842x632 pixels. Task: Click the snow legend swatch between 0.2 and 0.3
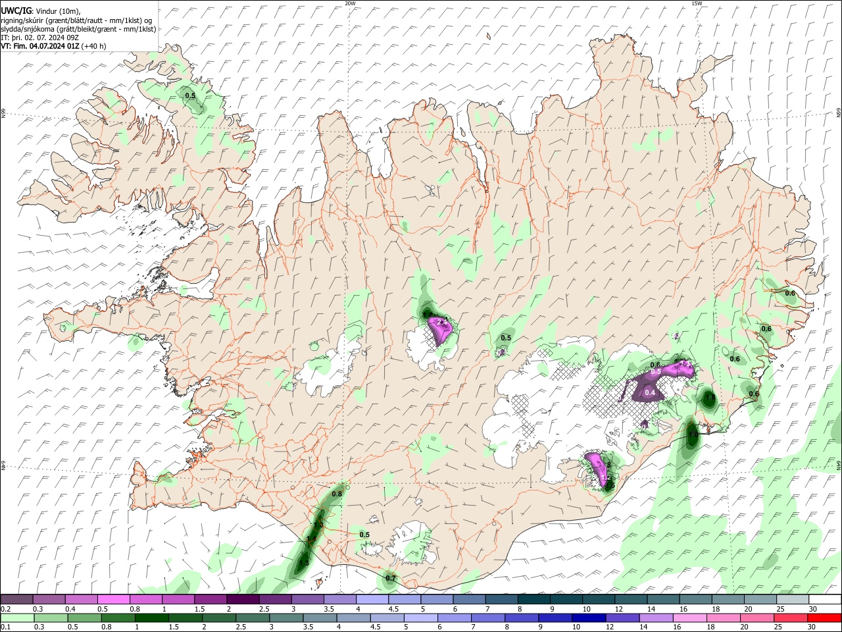pyautogui.click(x=16, y=600)
